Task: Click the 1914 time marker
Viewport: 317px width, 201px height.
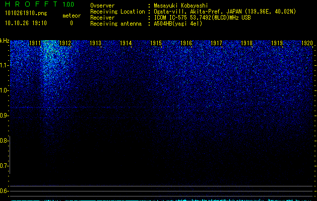Action: [x=126, y=43]
